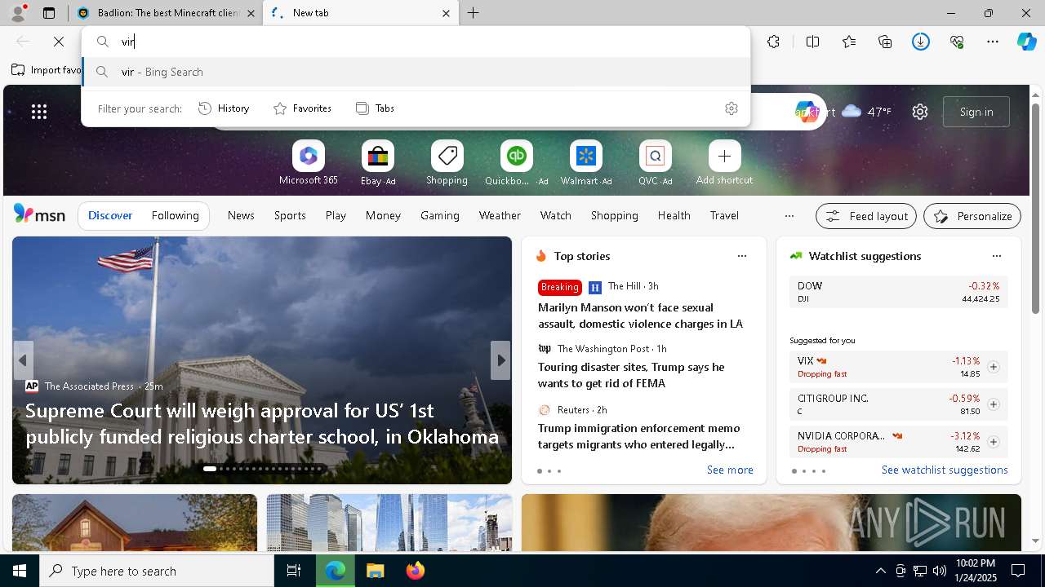Image resolution: width=1045 pixels, height=587 pixels.
Task: Go to next carousel story arrow
Action: pyautogui.click(x=500, y=360)
